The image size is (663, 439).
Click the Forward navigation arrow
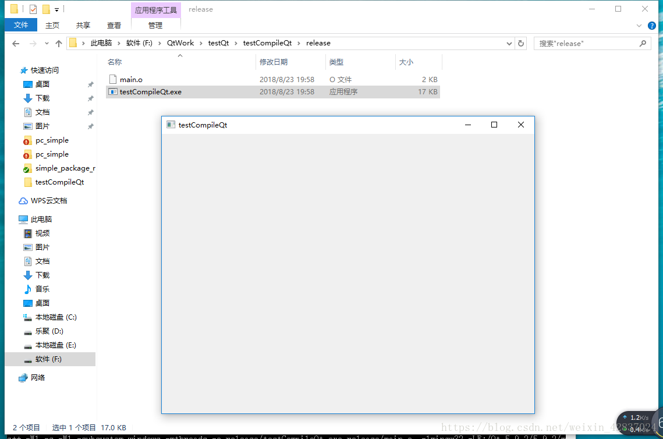click(x=33, y=43)
